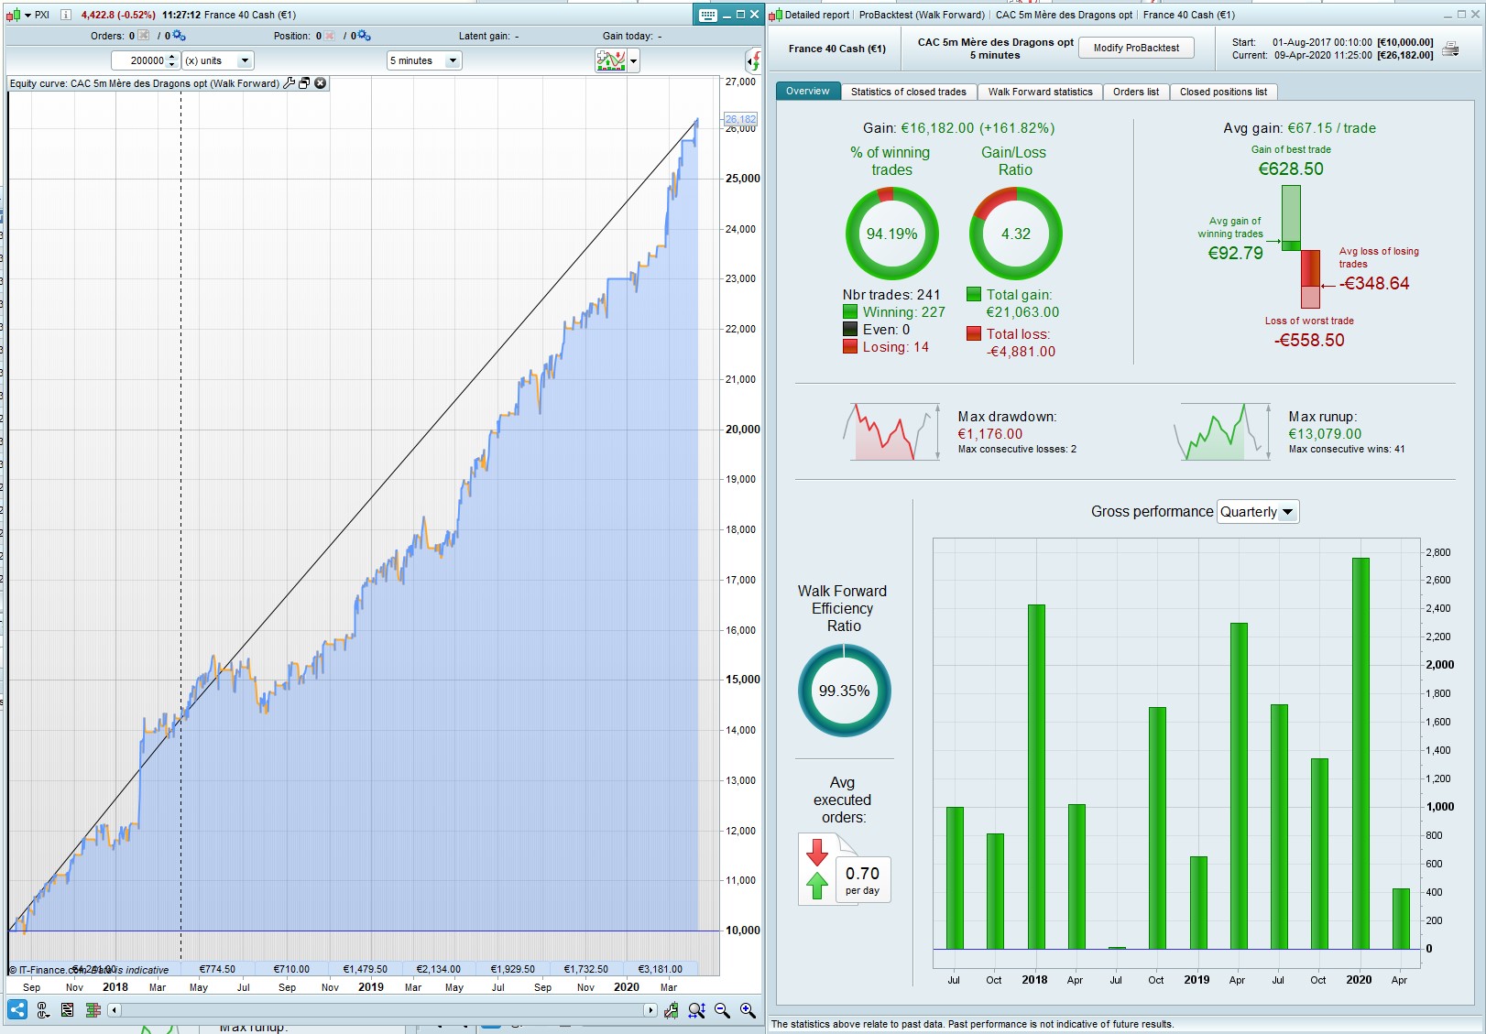Zoom out on the equity chart
Image resolution: width=1486 pixels, height=1034 pixels.
pyautogui.click(x=722, y=1010)
